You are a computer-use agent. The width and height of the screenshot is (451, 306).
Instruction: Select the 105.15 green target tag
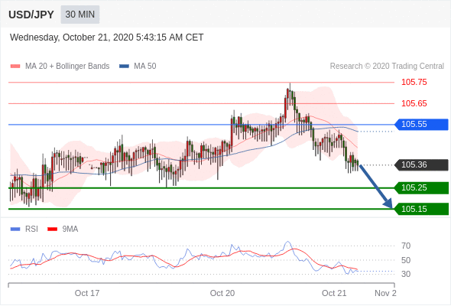421,209
